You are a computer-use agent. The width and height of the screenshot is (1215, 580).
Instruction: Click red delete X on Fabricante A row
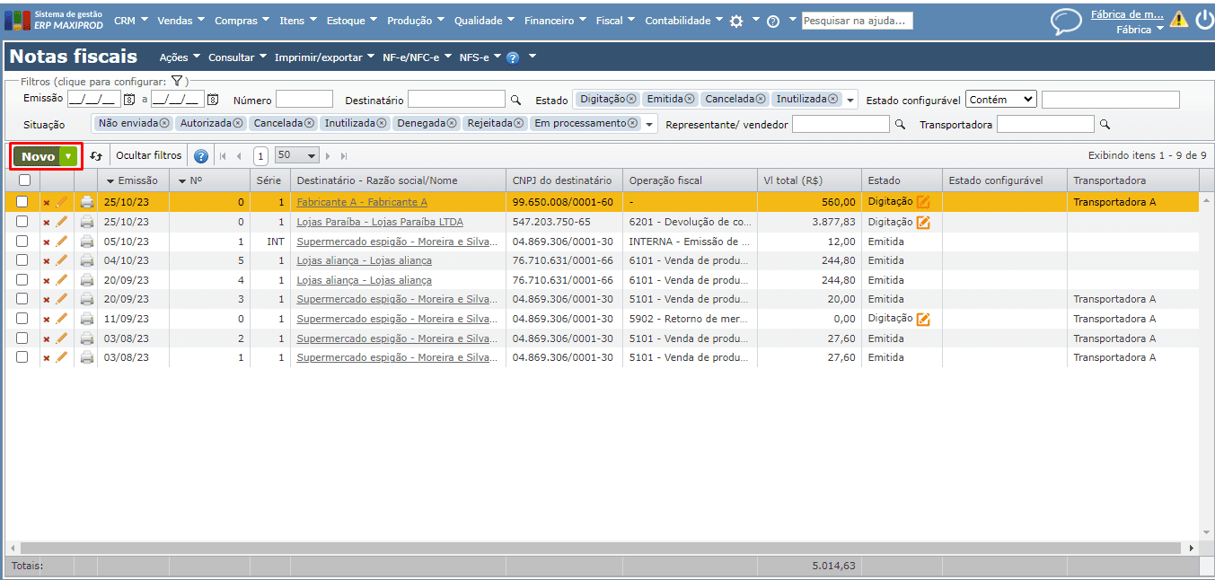click(x=47, y=203)
